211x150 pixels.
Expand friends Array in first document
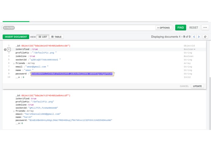14,63
